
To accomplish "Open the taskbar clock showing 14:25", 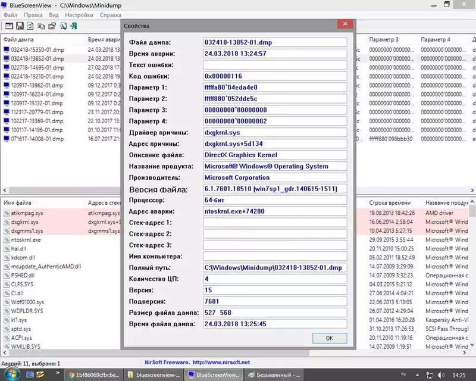I will pos(459,375).
